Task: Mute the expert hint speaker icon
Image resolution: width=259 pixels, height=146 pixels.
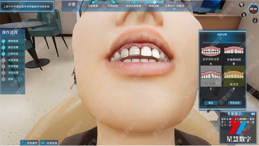Action: [x=253, y=114]
